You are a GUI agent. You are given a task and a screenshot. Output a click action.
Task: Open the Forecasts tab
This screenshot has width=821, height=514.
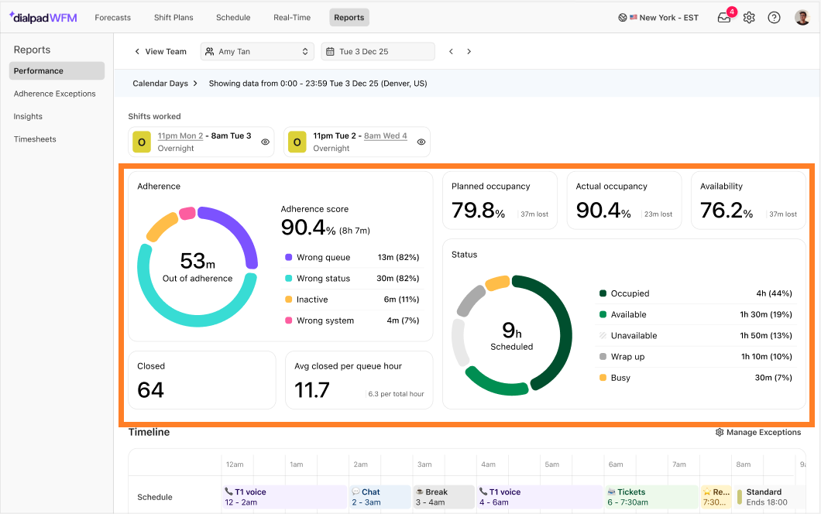(x=112, y=17)
